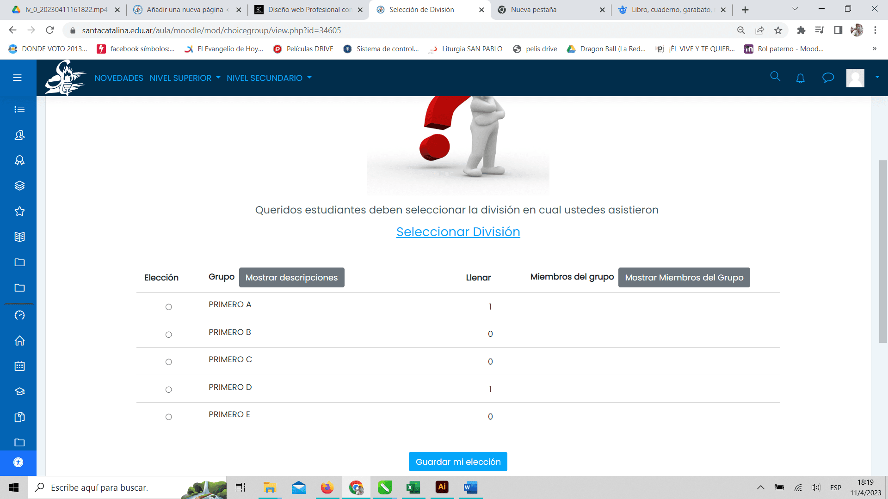The width and height of the screenshot is (888, 499).
Task: Follow the Seleccionar División link
Action: (x=458, y=231)
